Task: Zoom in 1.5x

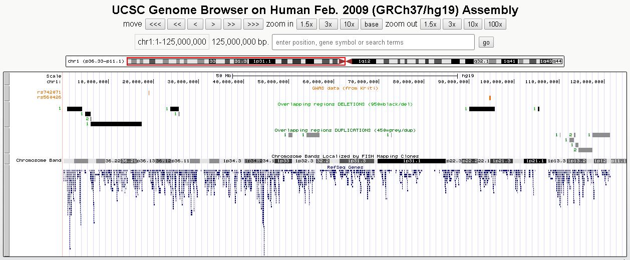Action: pos(306,24)
